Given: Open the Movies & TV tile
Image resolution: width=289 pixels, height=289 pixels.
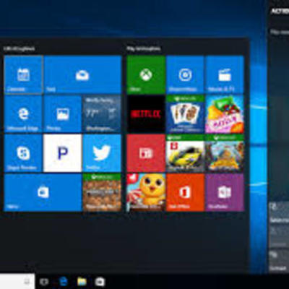Looking at the screenshot, I should 225,74.
